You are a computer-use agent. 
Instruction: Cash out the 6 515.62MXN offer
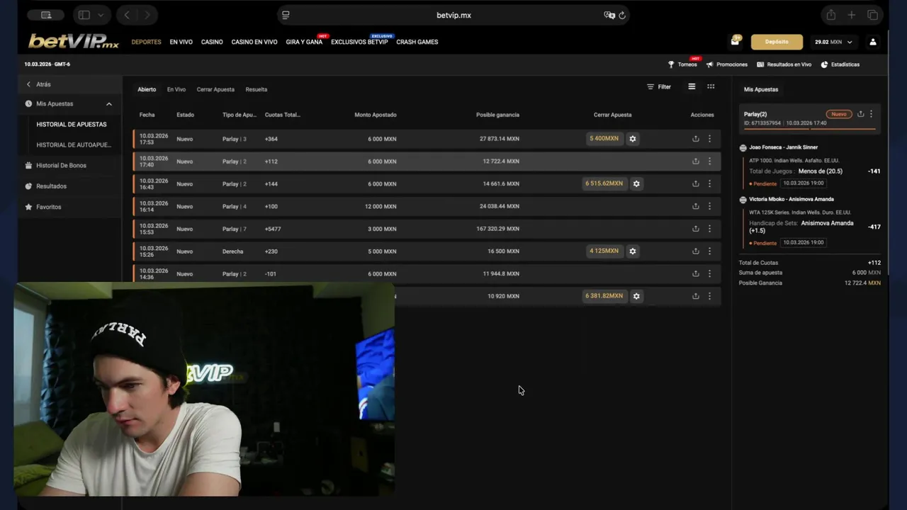pos(604,183)
